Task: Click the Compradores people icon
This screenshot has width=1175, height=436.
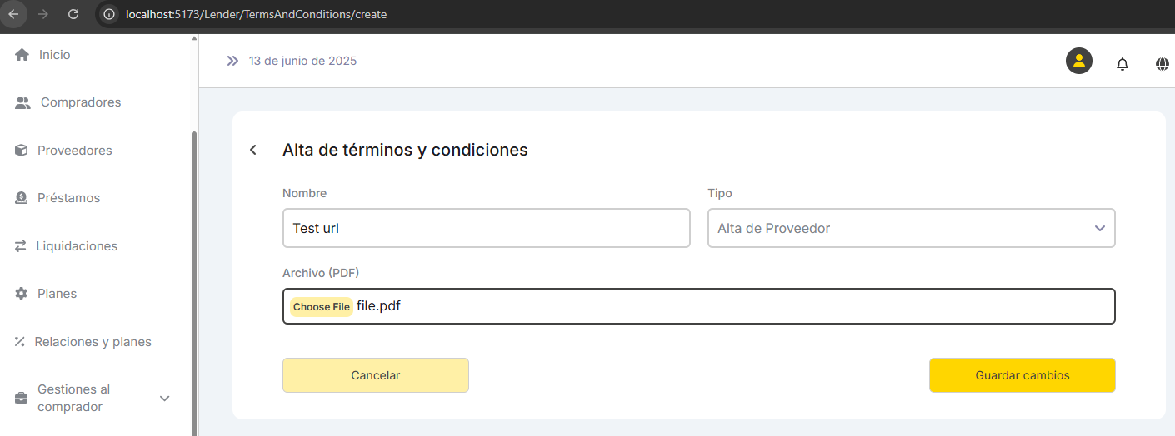Action: click(23, 103)
